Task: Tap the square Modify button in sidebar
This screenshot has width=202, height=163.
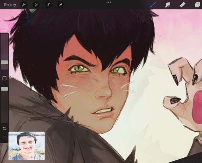Action: pyautogui.click(x=4, y=78)
